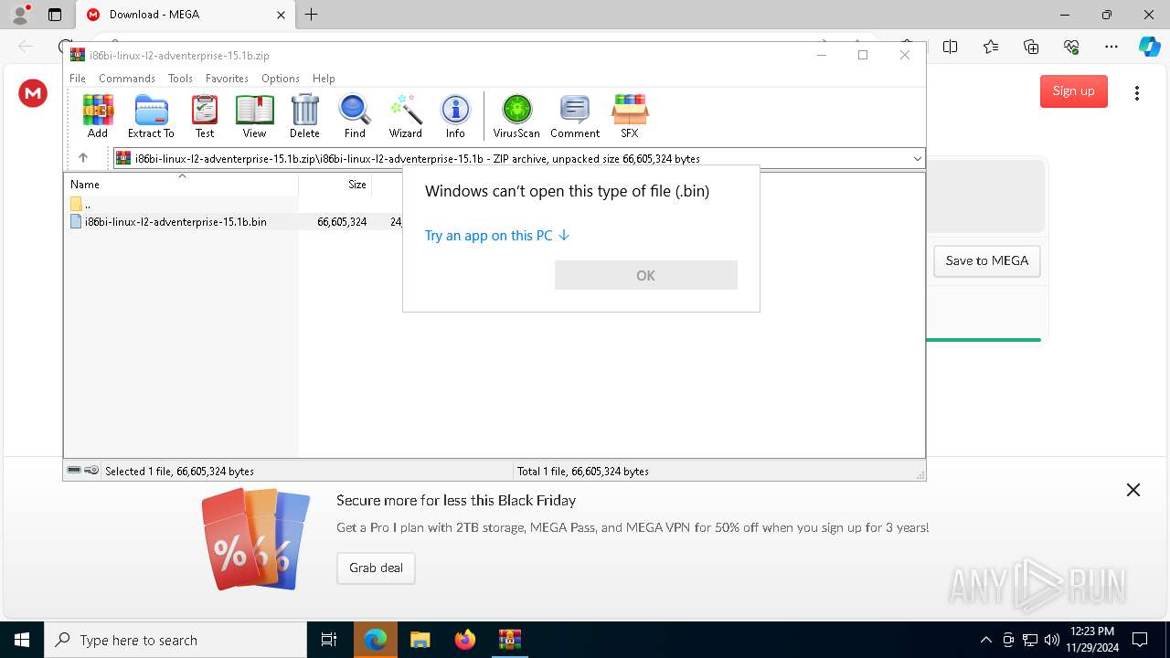Start VirusScan on the archive
This screenshot has height=658, width=1170.
pyautogui.click(x=516, y=116)
